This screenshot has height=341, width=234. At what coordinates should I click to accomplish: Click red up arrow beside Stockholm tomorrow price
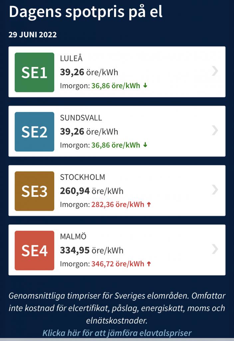coord(149,204)
